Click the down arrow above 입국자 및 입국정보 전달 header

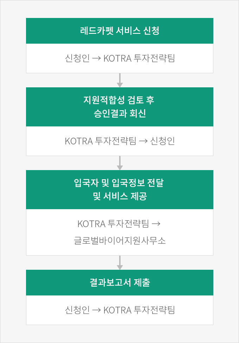pos(119,163)
